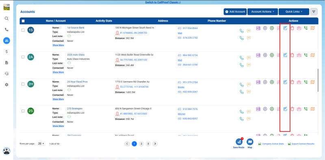Open the document reports sidebar icon
The width and height of the screenshot is (325, 160).
click(6, 63)
